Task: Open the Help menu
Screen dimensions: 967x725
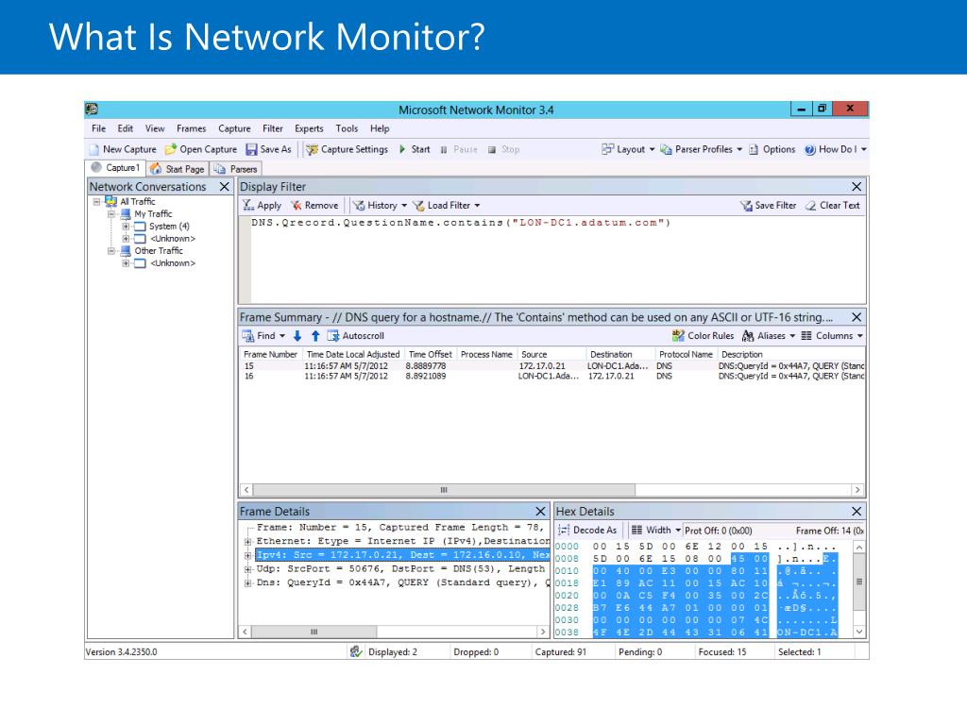Action: coord(380,128)
